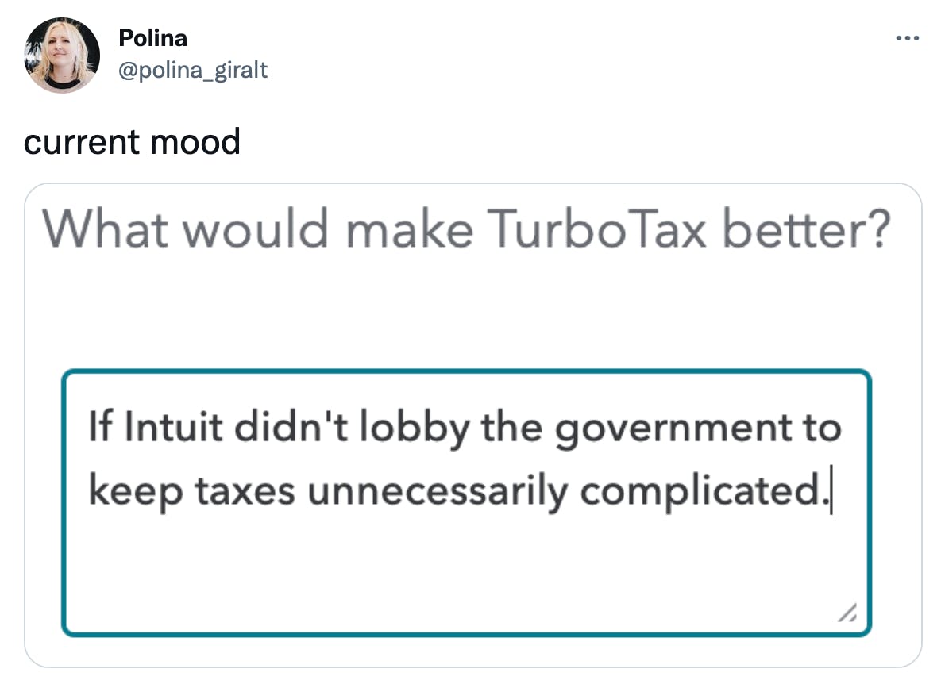The image size is (945, 684).
Task: Focus the feedback text box
Action: [466, 503]
